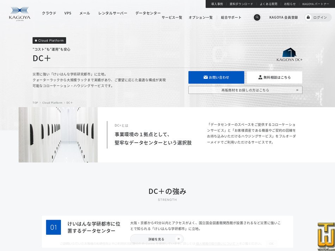This screenshot has height=251, width=335.
Task: Click the 01 blue number badge
Action: (54, 227)
